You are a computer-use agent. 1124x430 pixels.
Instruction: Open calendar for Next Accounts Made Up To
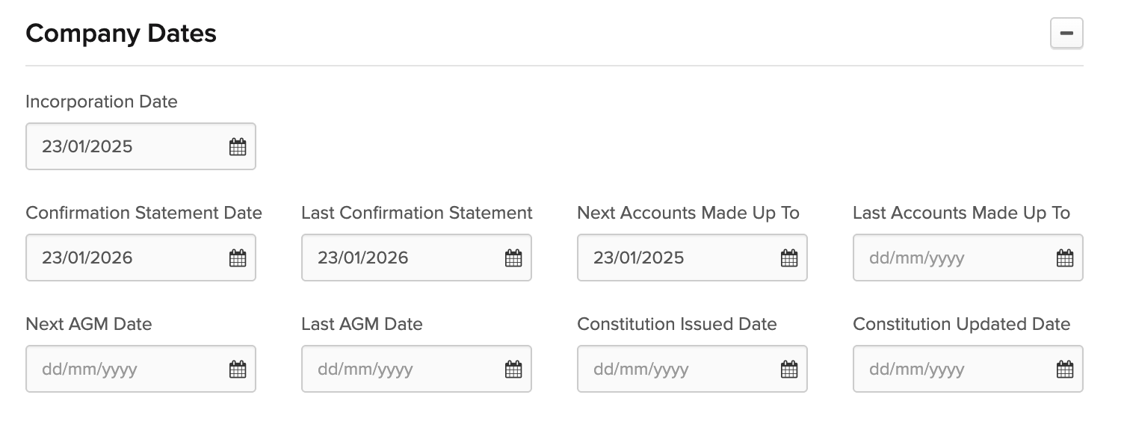point(789,258)
